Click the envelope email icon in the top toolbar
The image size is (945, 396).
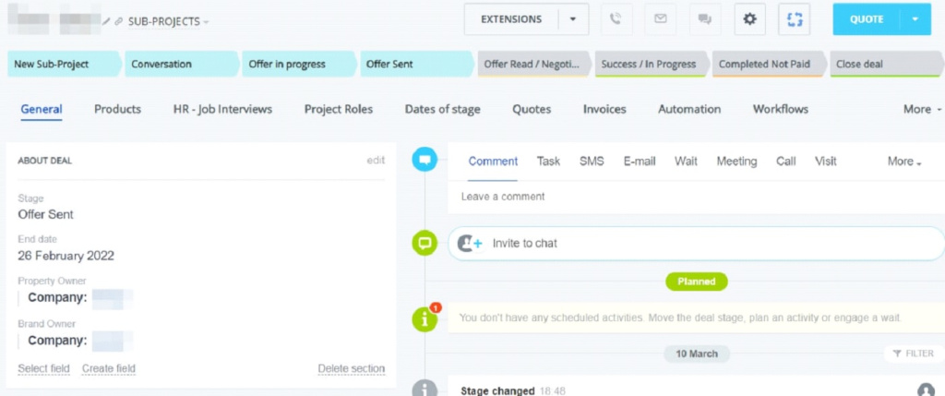click(x=660, y=19)
